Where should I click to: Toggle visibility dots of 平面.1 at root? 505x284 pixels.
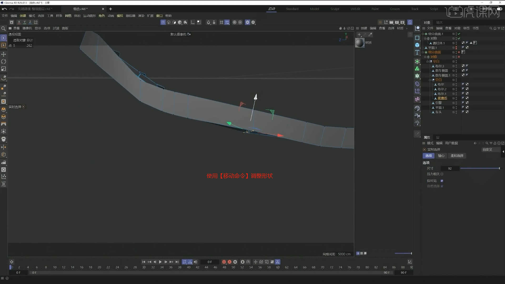click(x=456, y=48)
